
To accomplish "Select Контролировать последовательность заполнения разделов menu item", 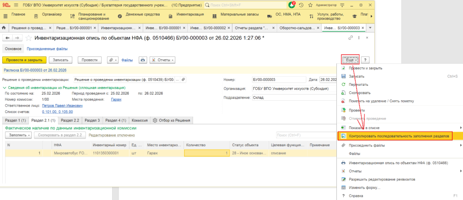I will [395, 136].
